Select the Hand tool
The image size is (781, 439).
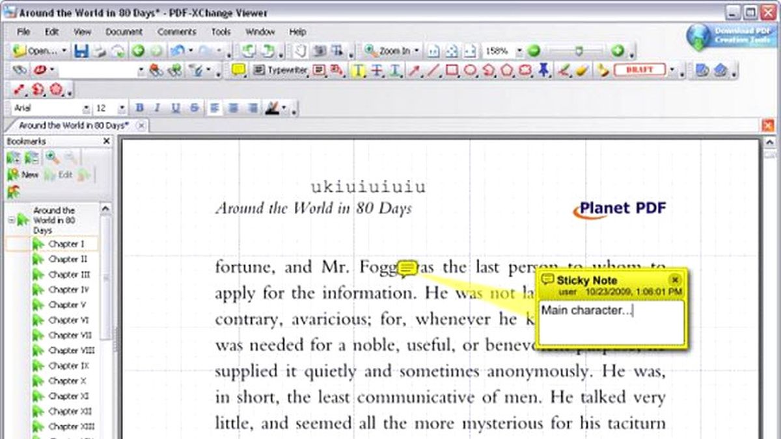tap(300, 51)
